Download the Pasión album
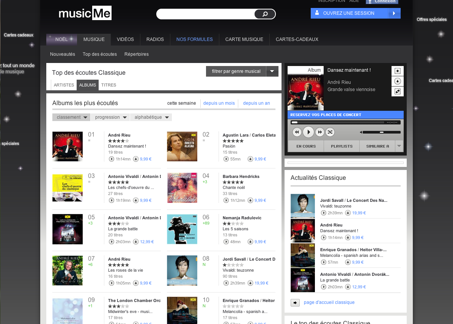This screenshot has width=453, height=324. pos(250,159)
